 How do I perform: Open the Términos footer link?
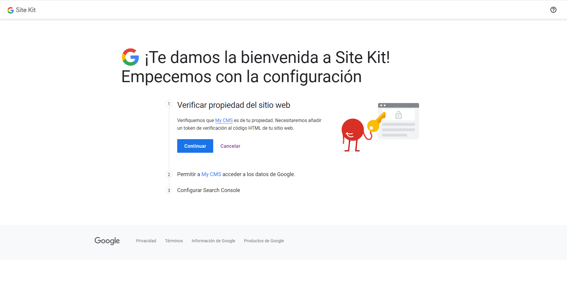pos(174,241)
